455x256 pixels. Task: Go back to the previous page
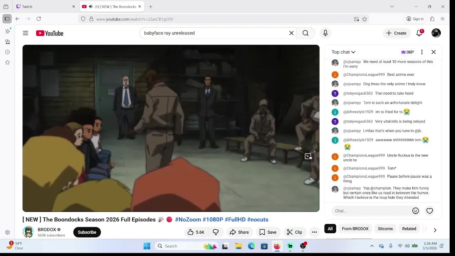(x=17, y=19)
